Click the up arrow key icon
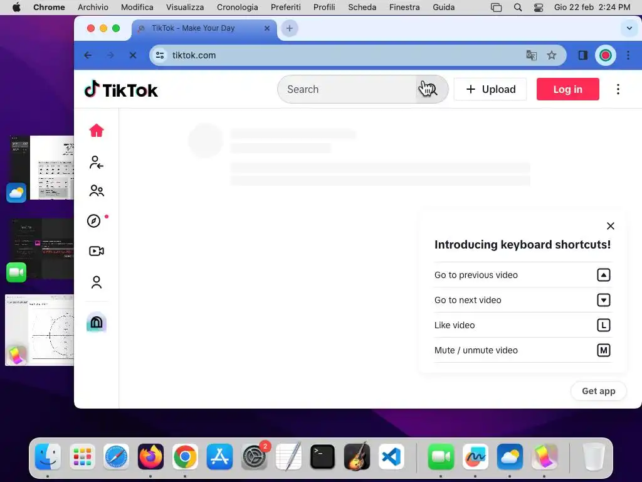This screenshot has height=482, width=642. [604, 275]
